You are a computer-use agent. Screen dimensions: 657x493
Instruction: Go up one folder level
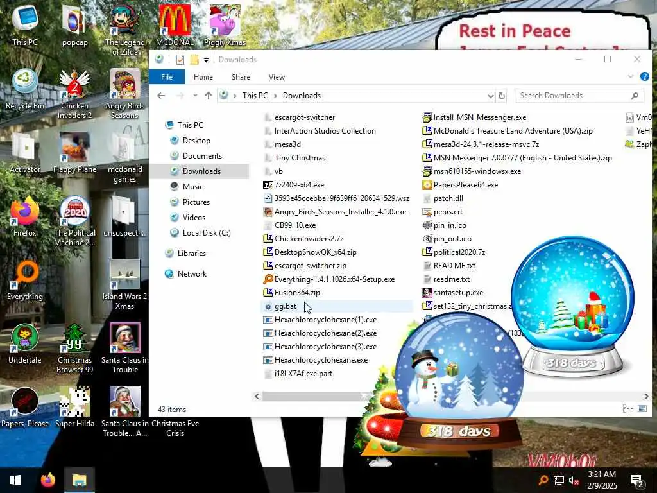click(x=209, y=96)
